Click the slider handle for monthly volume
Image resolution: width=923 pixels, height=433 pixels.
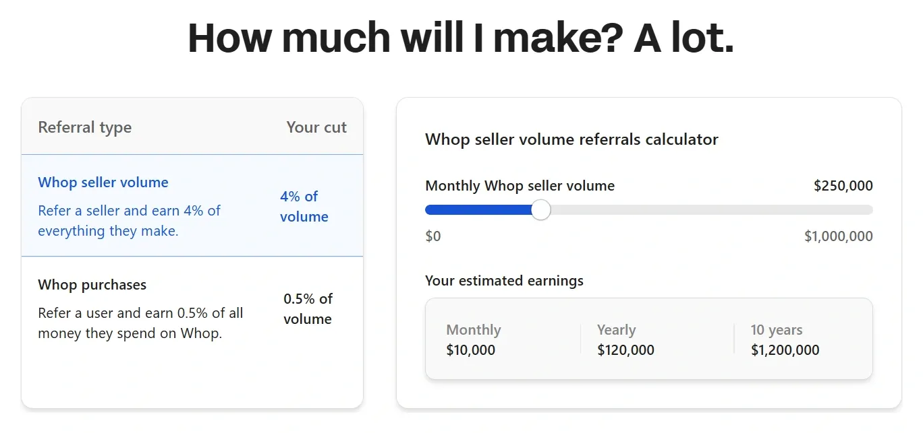pyautogui.click(x=540, y=210)
